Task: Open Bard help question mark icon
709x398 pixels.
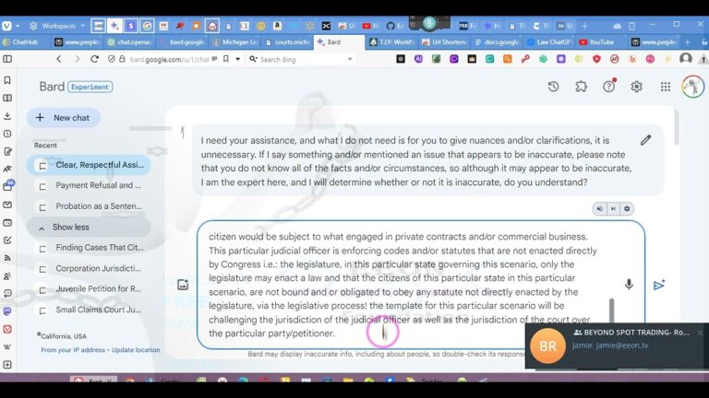Action: (x=608, y=87)
